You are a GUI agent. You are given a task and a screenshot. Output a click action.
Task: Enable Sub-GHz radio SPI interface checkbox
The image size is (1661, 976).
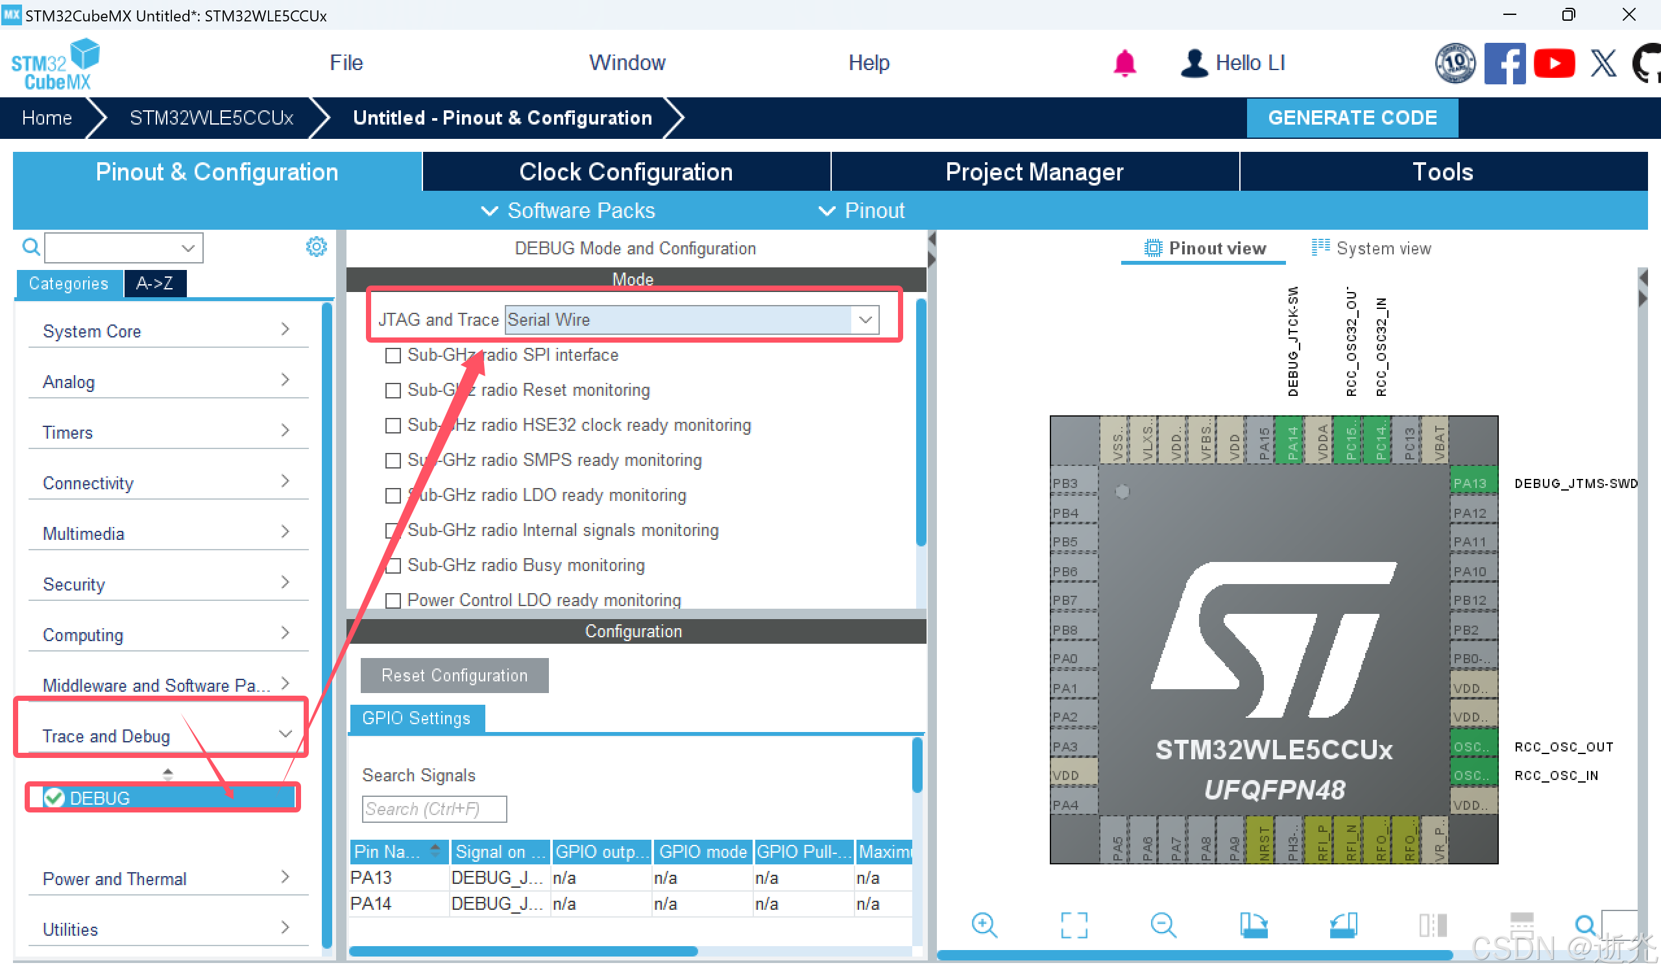(x=393, y=356)
